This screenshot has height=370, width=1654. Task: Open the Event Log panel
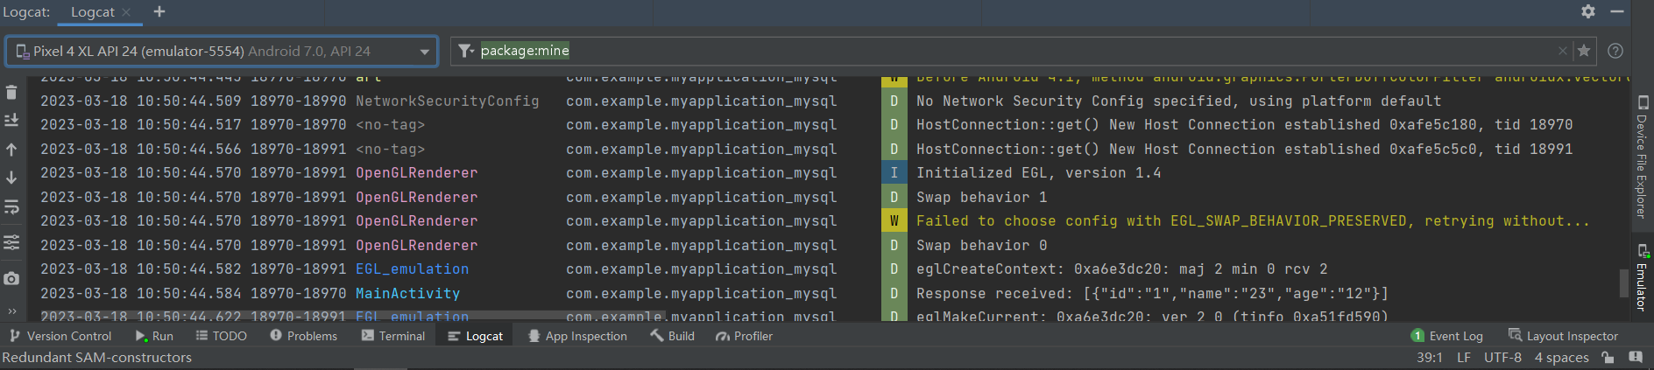coord(1446,336)
